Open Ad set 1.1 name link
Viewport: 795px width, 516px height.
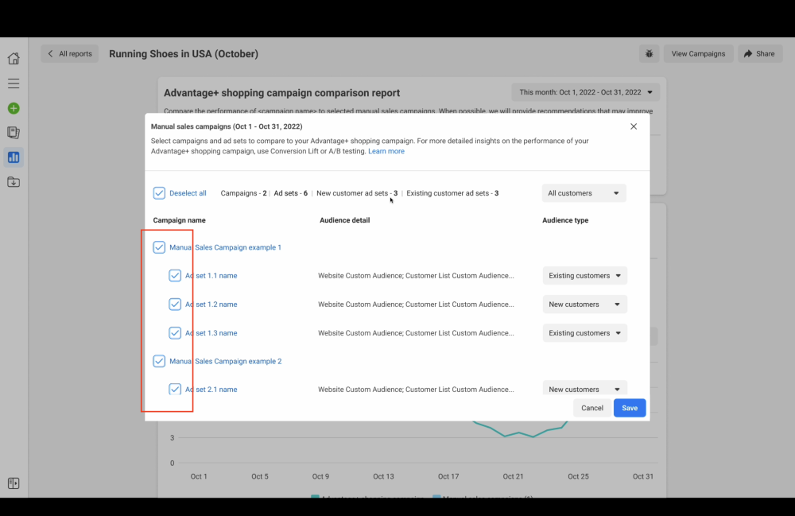click(x=211, y=276)
